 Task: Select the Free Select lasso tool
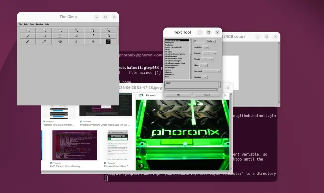coord(60,30)
